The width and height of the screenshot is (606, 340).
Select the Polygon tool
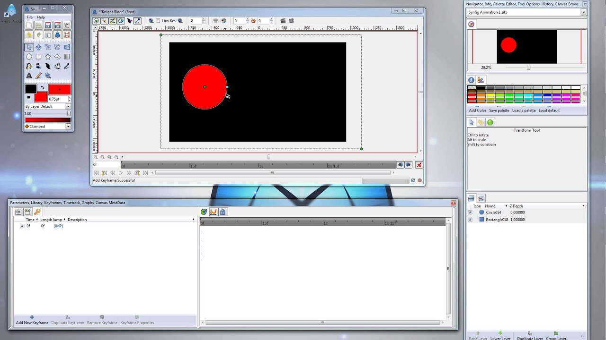click(x=57, y=57)
